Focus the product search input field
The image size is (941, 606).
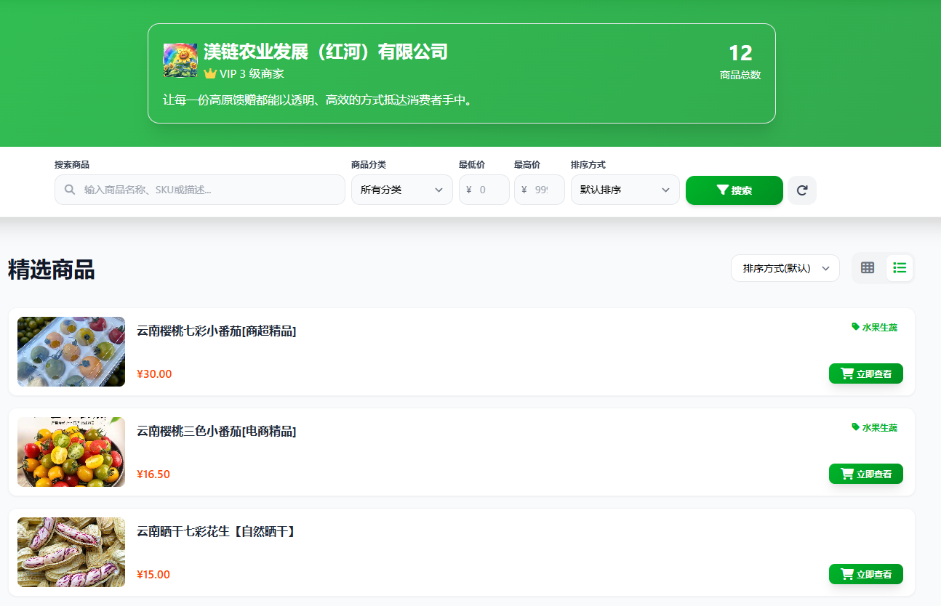coord(211,190)
